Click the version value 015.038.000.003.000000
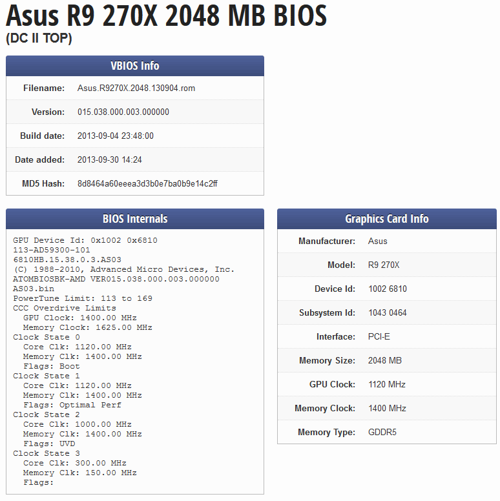This screenshot has width=500, height=501. point(123,112)
